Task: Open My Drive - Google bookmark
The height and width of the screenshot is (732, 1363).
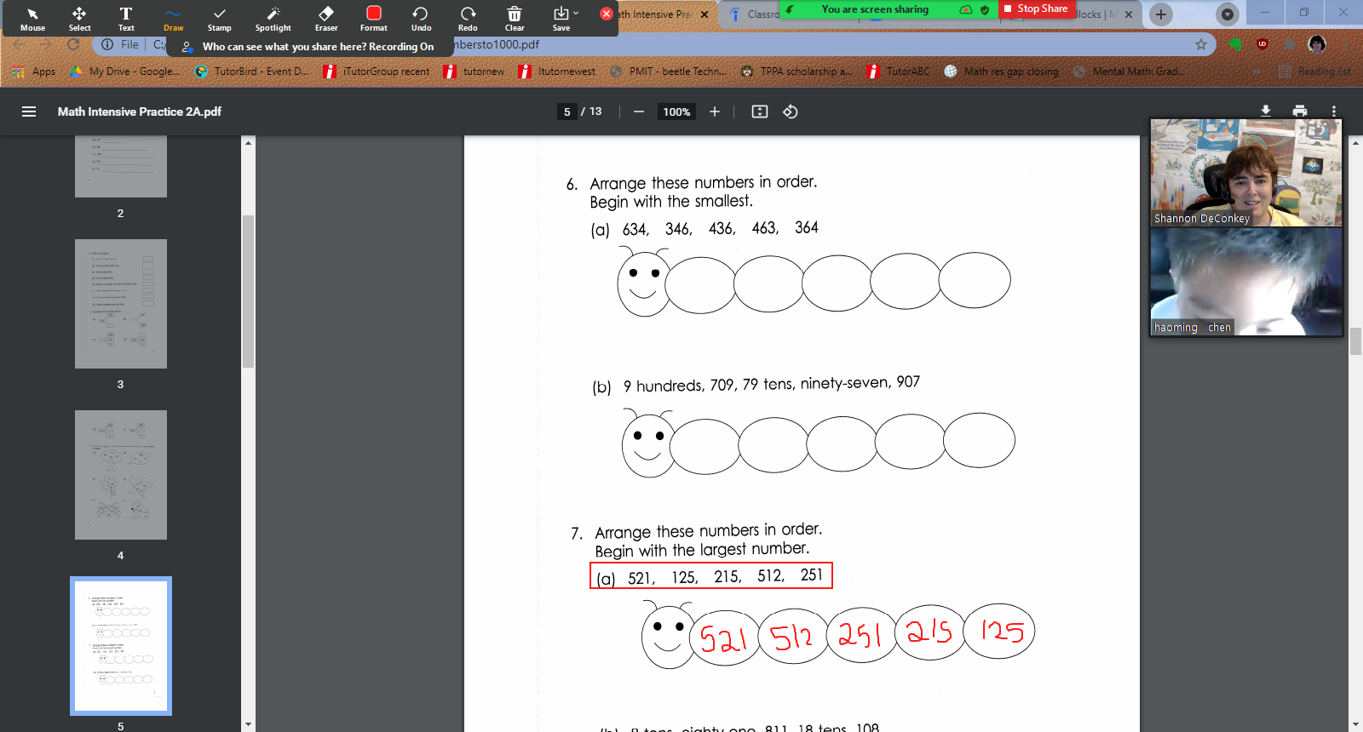Action: pos(124,71)
